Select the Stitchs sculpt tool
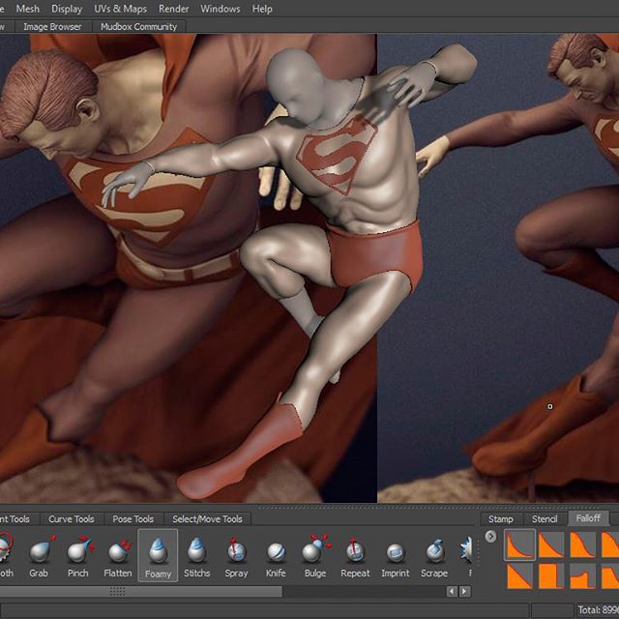The width and height of the screenshot is (619, 619). (x=196, y=553)
